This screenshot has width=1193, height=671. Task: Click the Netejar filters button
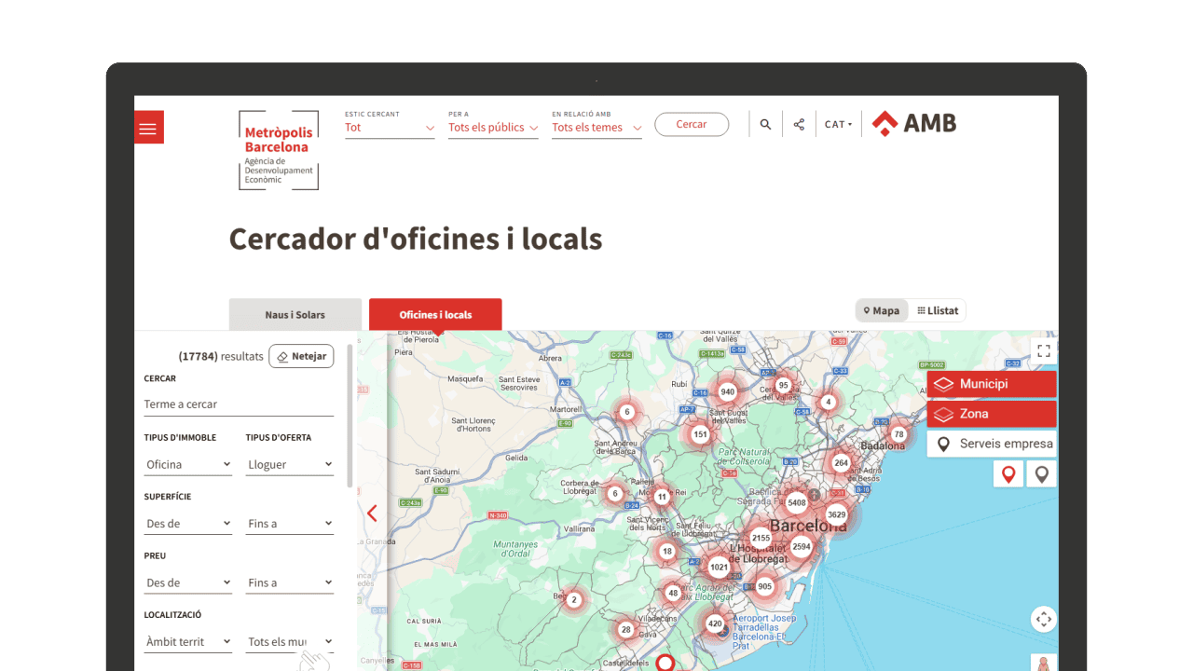click(x=301, y=356)
